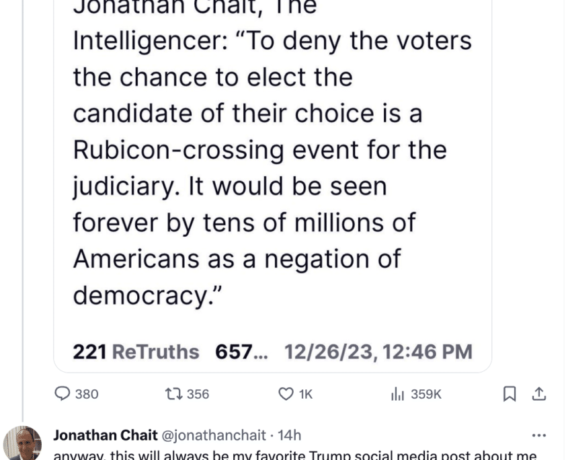Bookmark this post

(510, 394)
